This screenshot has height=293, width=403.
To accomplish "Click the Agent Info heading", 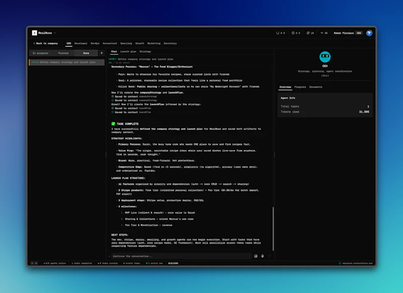I will coord(288,98).
